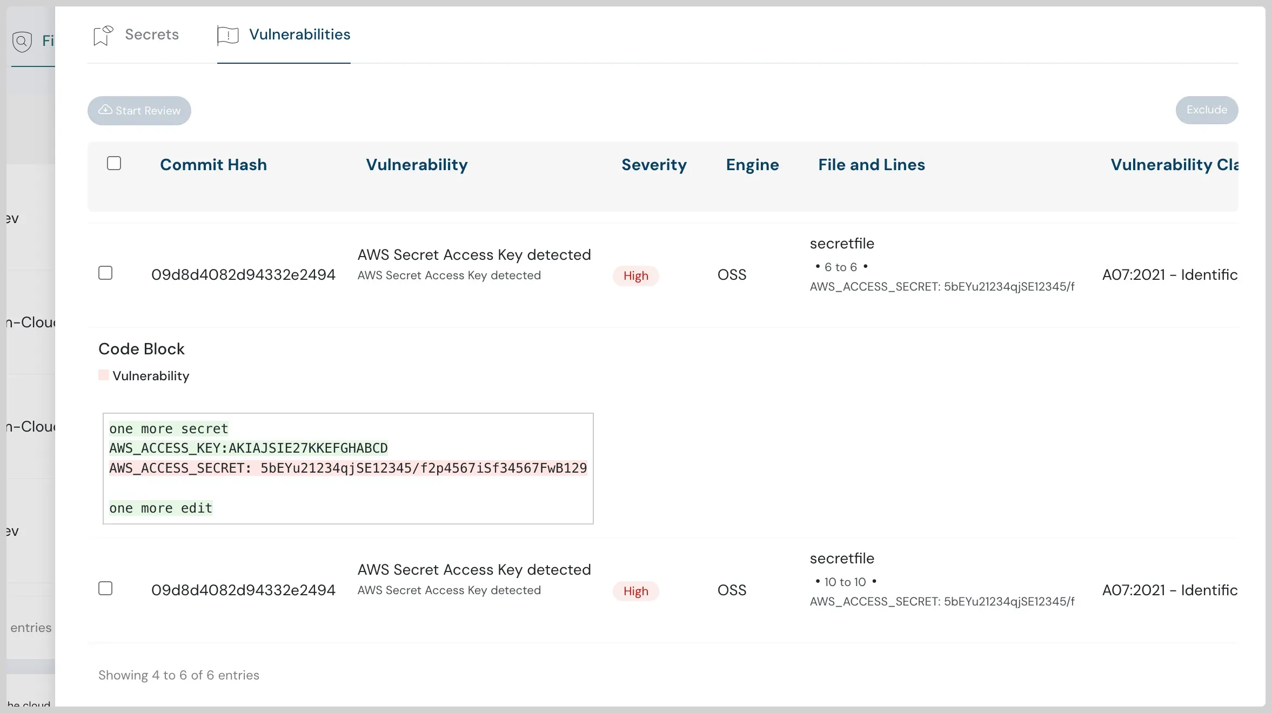The width and height of the screenshot is (1272, 713).
Task: Select the AWS_ACCESS_SECRET line in code block
Action: click(347, 468)
